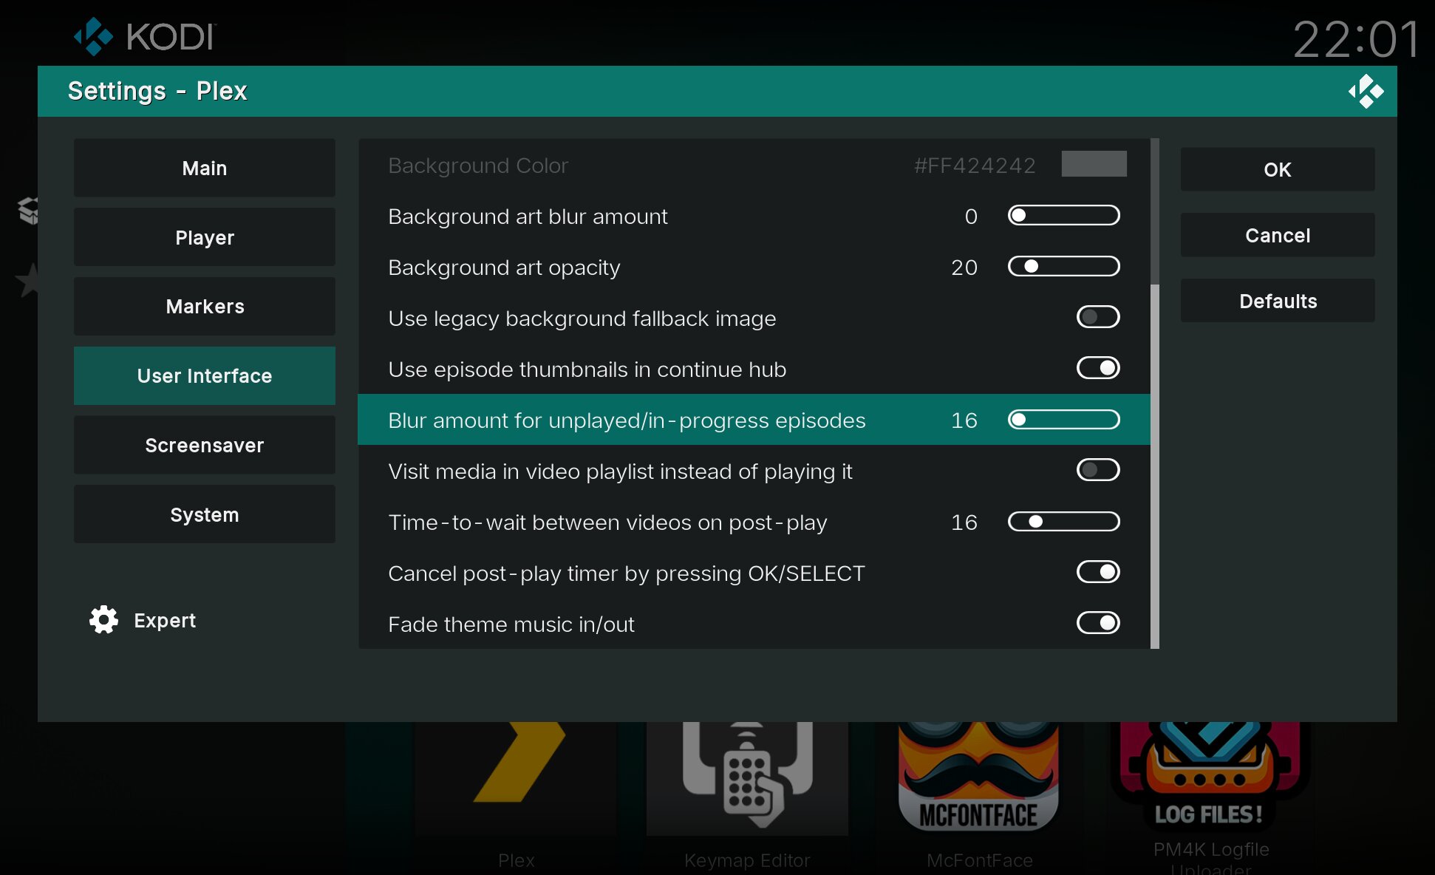
Task: Click the Cancel button
Action: 1277,235
